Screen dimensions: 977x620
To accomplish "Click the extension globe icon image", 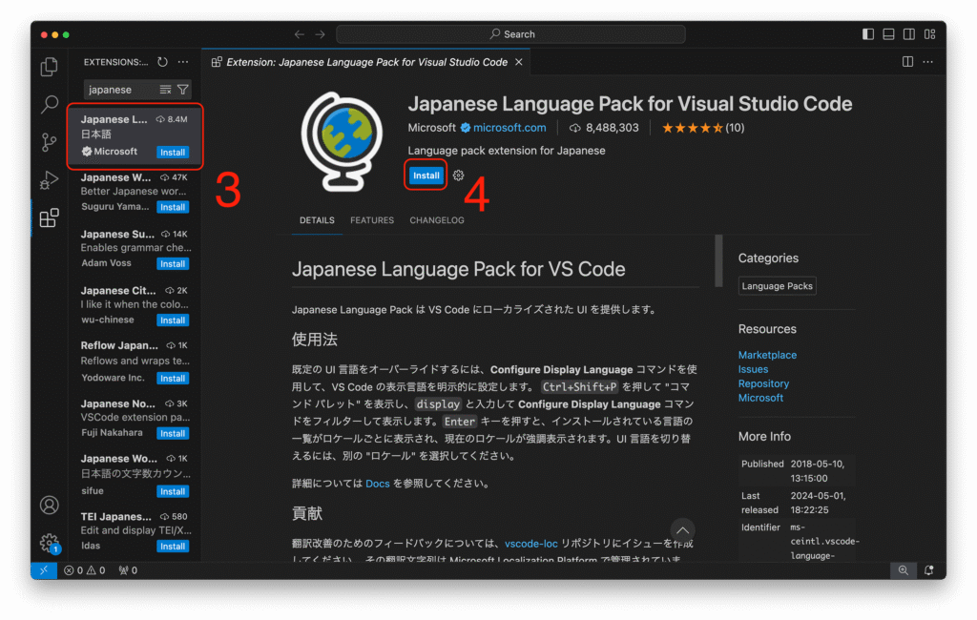I will click(x=343, y=141).
